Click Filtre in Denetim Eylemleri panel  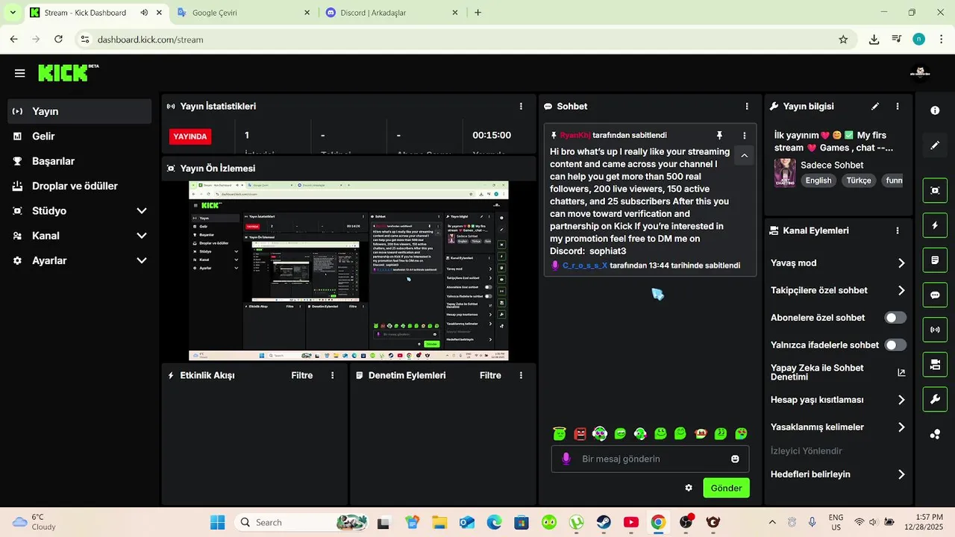(490, 376)
